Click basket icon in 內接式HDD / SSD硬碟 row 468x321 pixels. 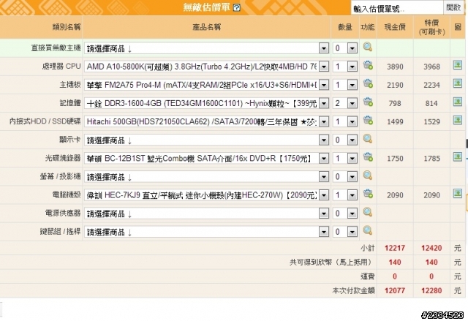tap(368, 121)
